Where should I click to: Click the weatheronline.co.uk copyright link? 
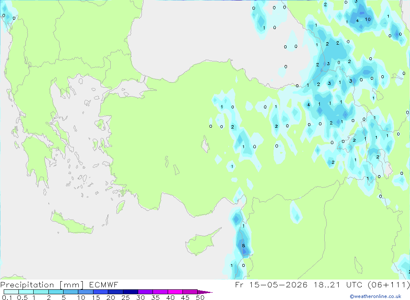[375, 296]
